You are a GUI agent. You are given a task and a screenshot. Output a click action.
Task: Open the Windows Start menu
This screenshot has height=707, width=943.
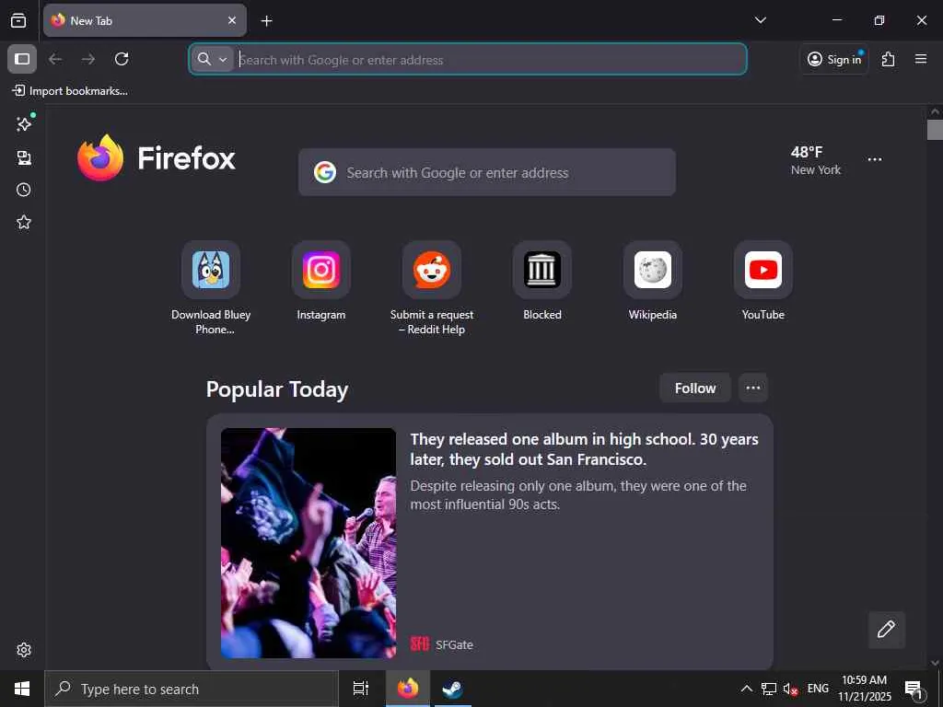22,689
